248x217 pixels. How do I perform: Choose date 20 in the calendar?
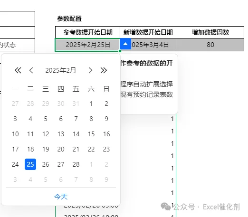click(x=61, y=149)
